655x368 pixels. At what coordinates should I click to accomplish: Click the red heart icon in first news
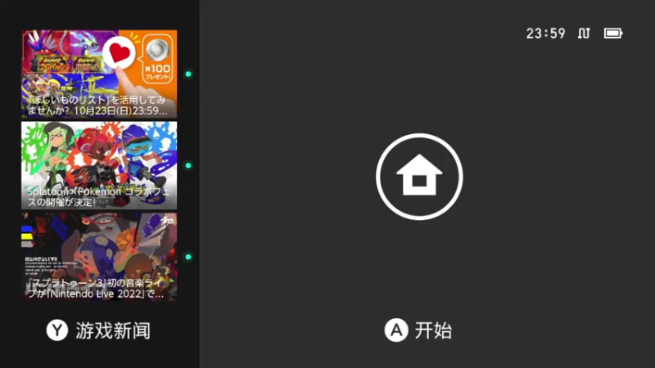119,53
